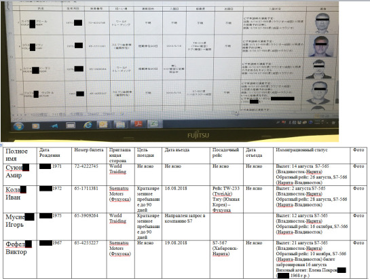Switch to the Sheet2 worksheet tab
Viewport: 370px width, 279px height.
(x=93, y=114)
